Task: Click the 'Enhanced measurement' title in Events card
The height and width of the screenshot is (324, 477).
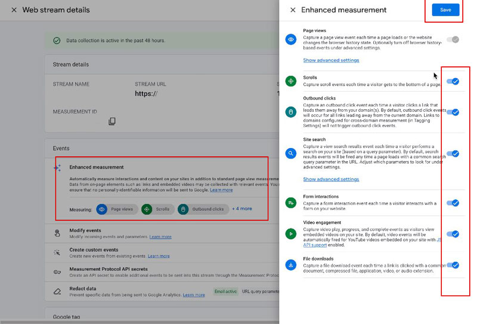Action: click(x=97, y=167)
